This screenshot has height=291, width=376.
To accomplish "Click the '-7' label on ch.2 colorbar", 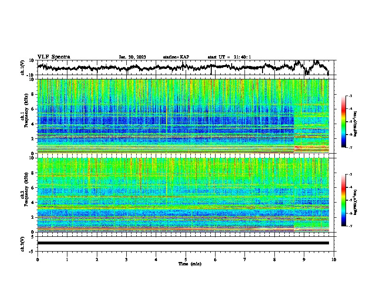I will [x=350, y=226].
